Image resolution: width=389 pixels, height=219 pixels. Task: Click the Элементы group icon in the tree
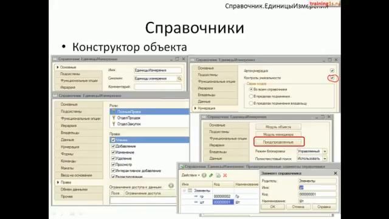[x=190, y=190]
